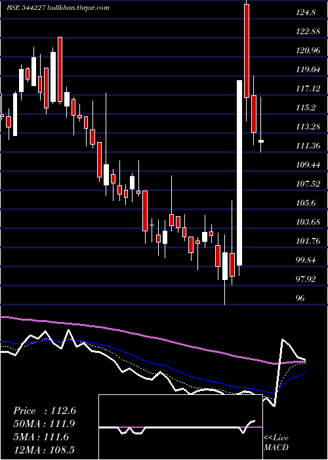Click the 101.76 price axis label
This screenshot has height=460, width=328.
308,241
